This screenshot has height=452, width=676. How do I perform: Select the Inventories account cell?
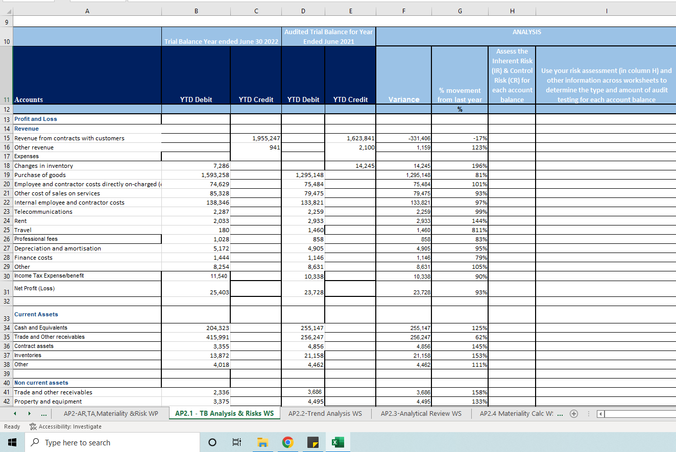pyautogui.click(x=87, y=355)
